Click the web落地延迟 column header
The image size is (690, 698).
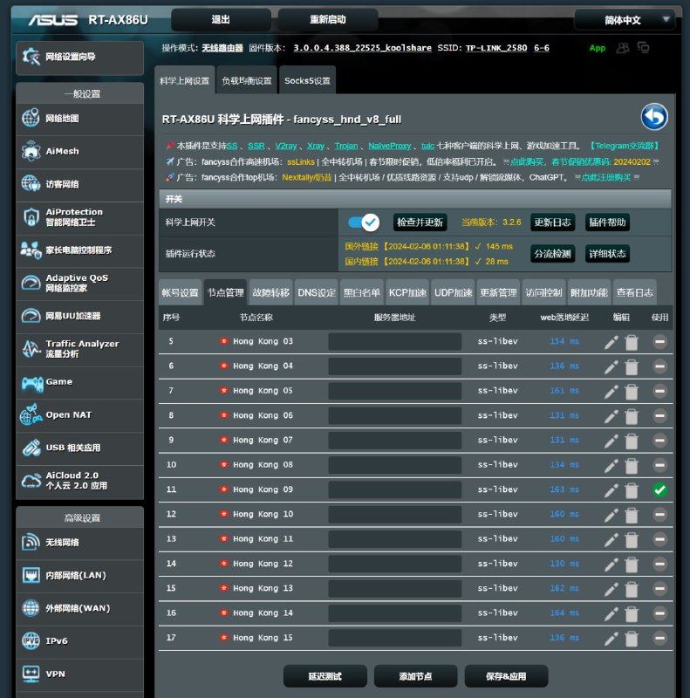[x=564, y=318]
